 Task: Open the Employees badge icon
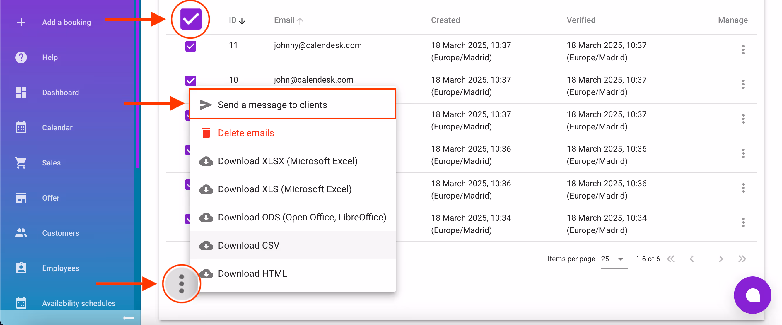(x=21, y=268)
